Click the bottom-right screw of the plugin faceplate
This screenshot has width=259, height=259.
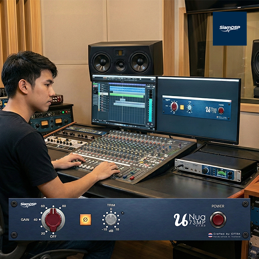[245, 235]
